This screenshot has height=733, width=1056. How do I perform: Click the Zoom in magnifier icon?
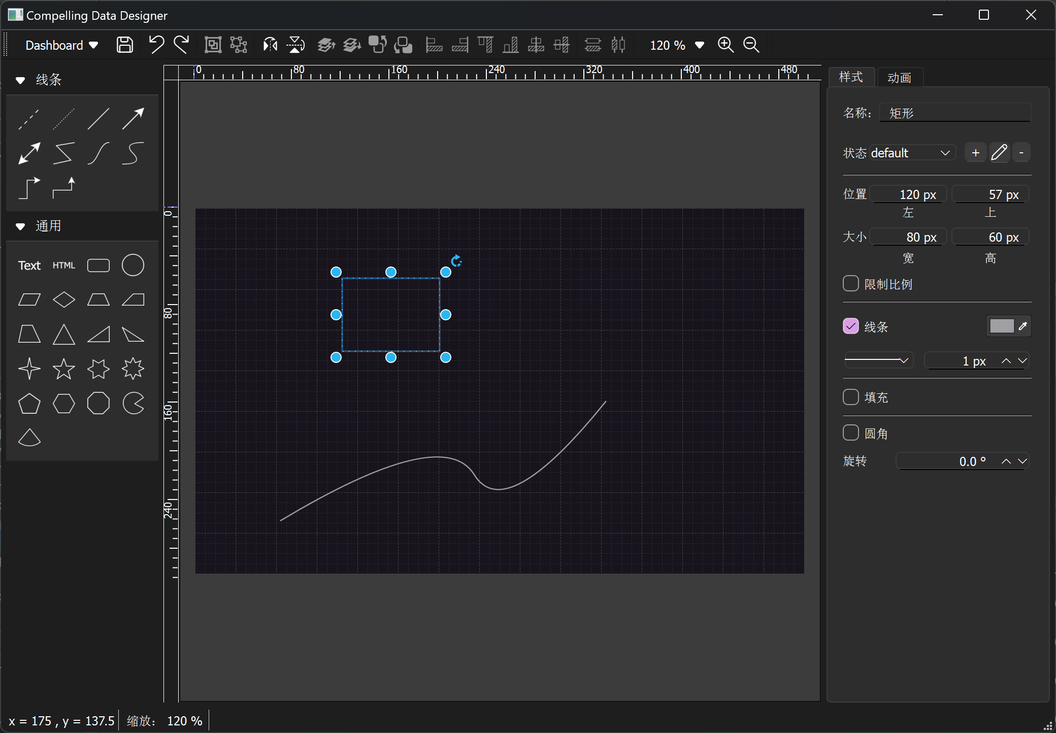725,45
